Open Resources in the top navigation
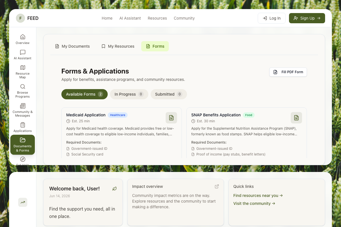341x227 pixels. [x=157, y=18]
